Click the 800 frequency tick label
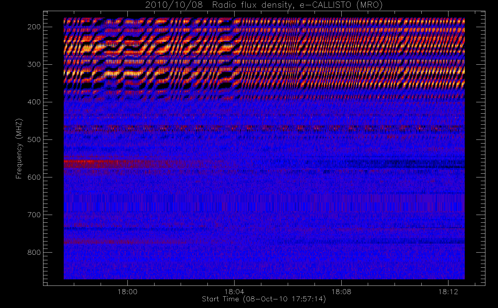 coord(34,252)
